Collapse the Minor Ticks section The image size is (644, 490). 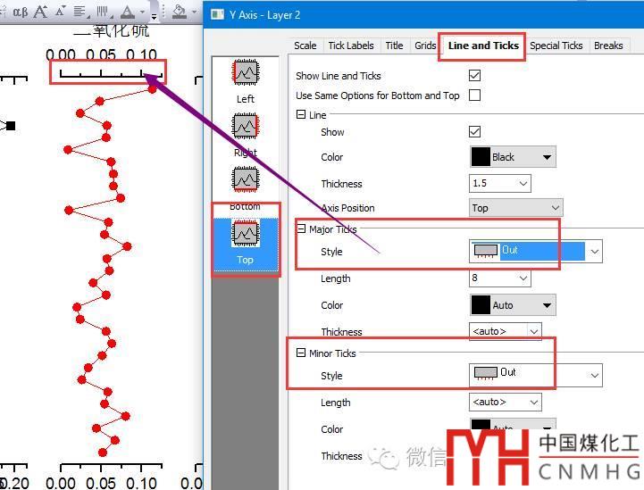301,353
